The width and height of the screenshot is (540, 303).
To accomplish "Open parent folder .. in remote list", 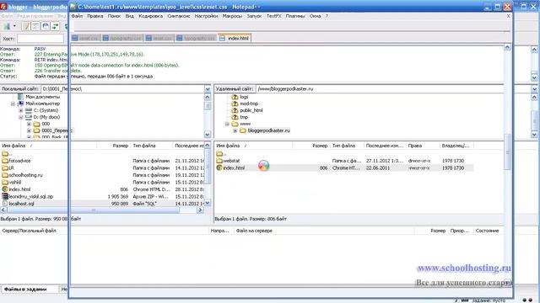I will pos(221,153).
